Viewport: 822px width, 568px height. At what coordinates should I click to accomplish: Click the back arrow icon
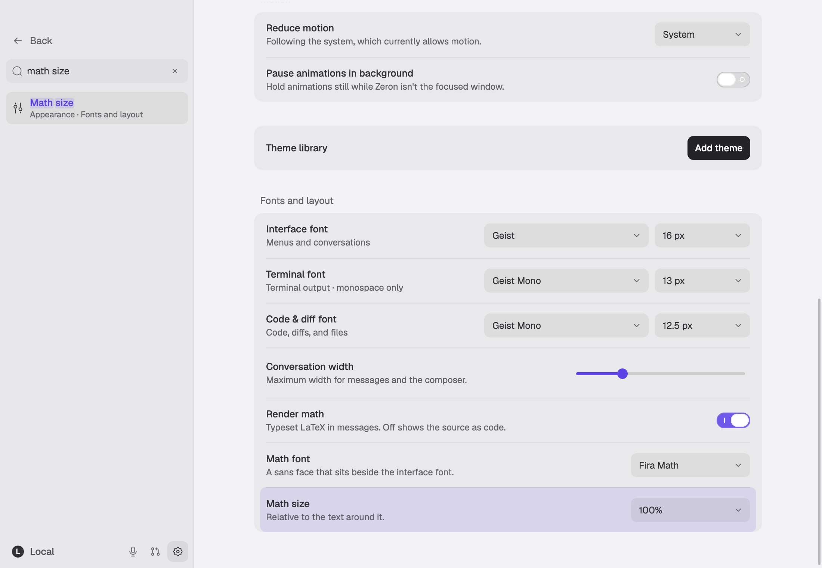coord(18,41)
